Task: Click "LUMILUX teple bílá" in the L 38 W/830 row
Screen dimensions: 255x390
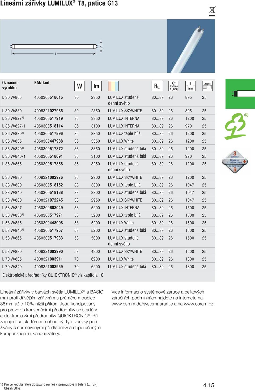Action: coord(124,185)
